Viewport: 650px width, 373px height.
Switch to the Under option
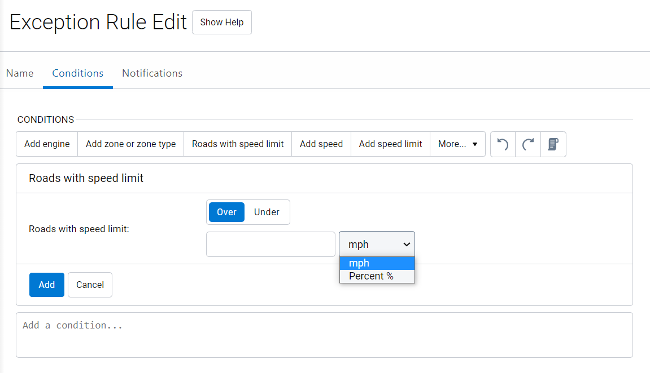(x=267, y=212)
